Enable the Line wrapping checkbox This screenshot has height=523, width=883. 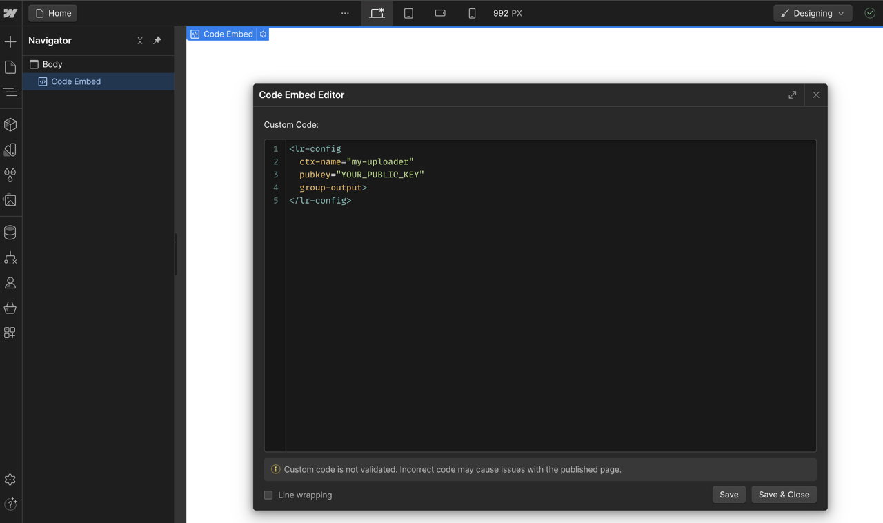[268, 495]
